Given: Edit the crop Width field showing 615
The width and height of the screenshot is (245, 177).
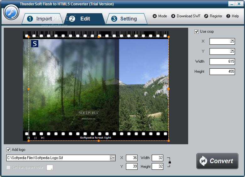Looking at the screenshot, I should click(x=222, y=61).
